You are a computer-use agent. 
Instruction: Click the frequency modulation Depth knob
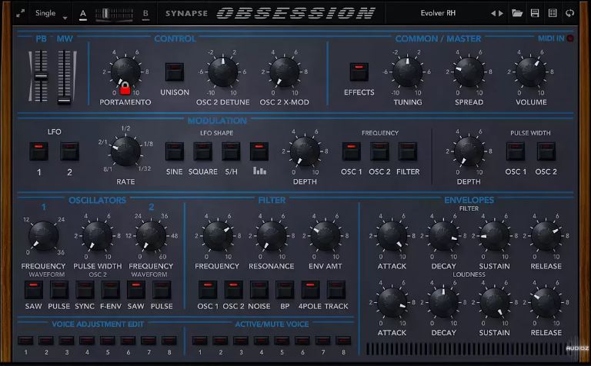click(x=305, y=151)
